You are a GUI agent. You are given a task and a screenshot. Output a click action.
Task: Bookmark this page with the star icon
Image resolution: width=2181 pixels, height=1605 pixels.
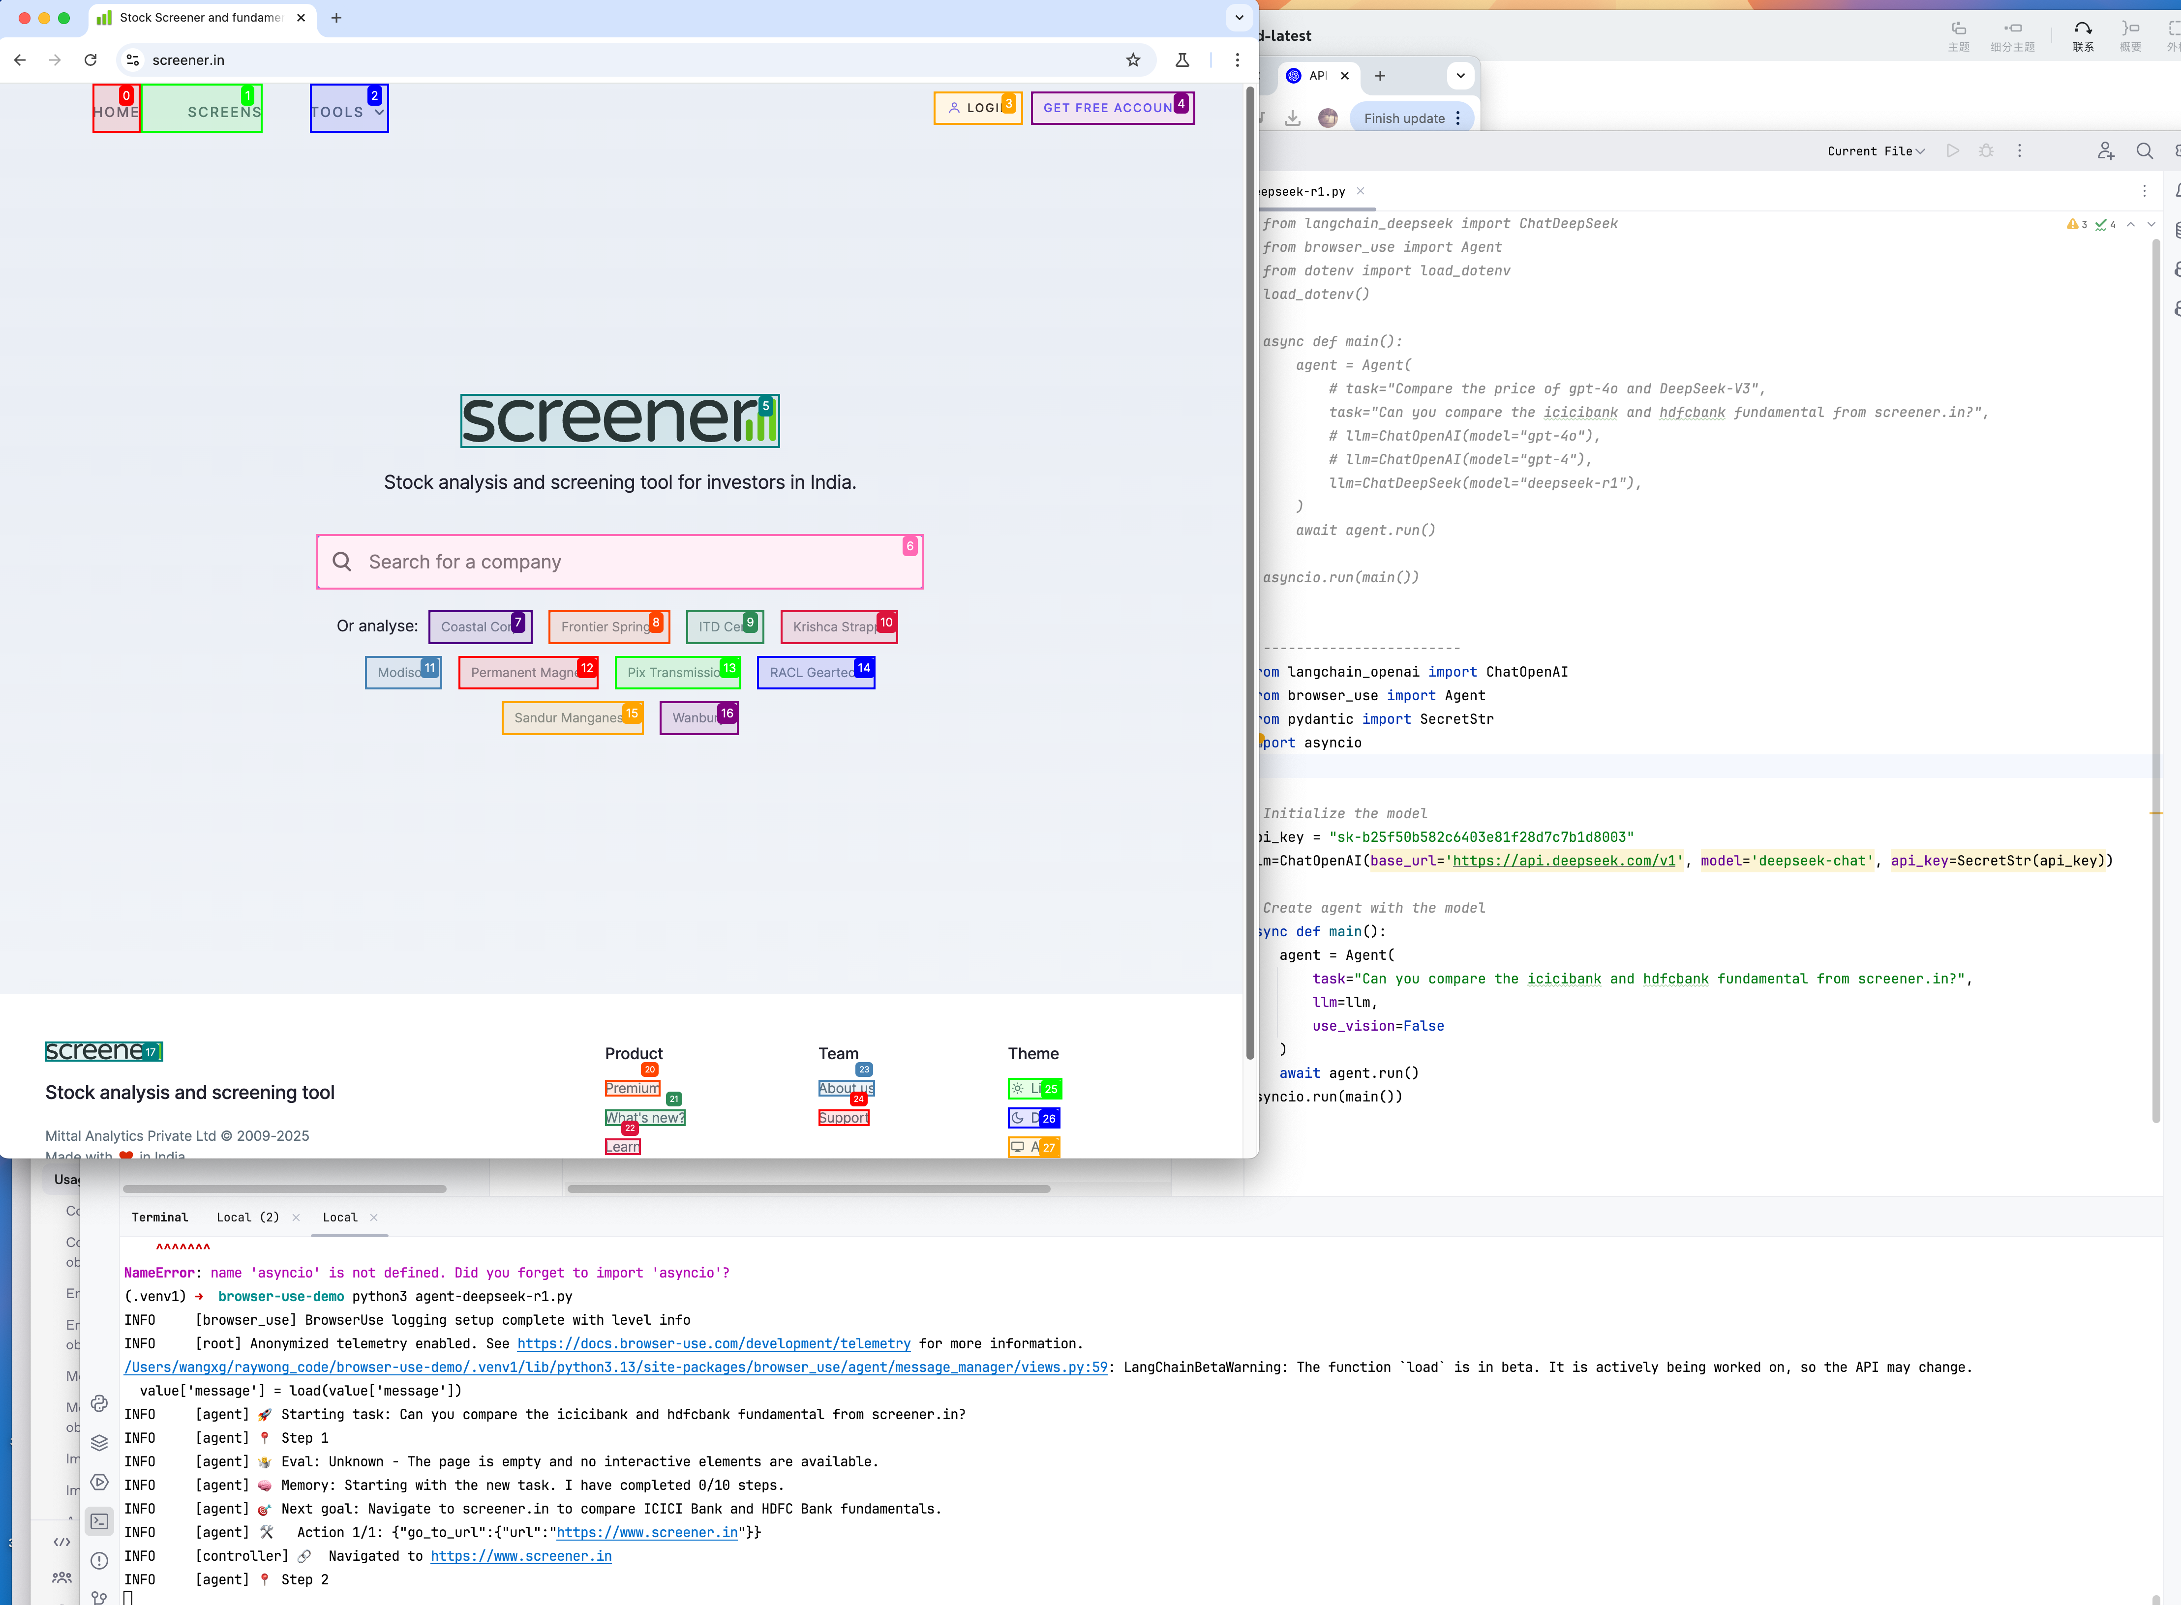(1133, 60)
